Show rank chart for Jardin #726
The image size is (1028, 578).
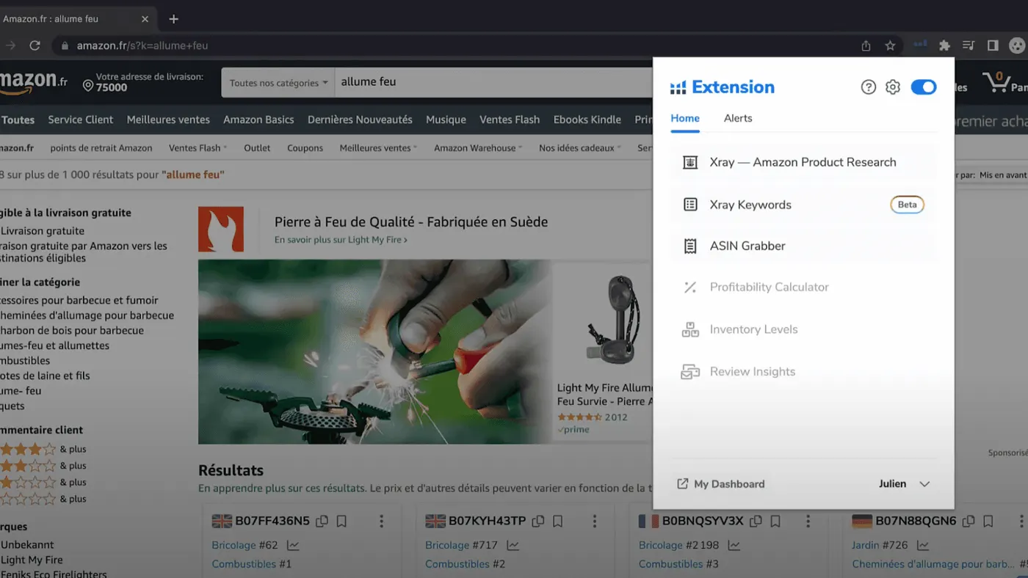(923, 546)
